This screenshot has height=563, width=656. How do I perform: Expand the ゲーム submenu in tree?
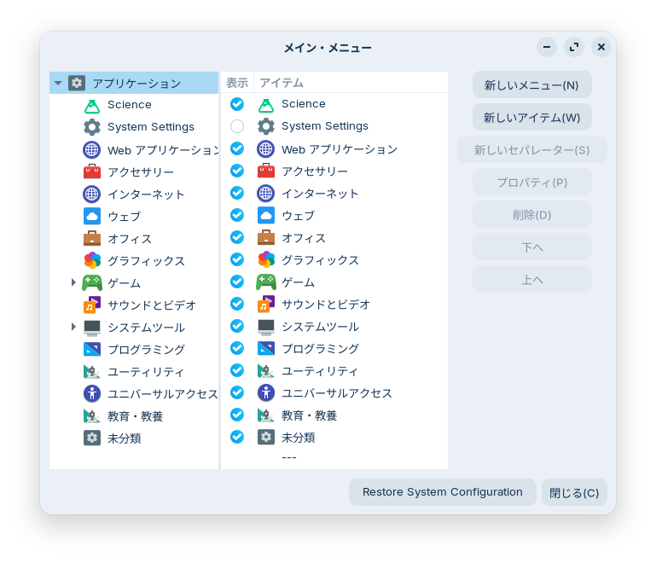point(73,282)
